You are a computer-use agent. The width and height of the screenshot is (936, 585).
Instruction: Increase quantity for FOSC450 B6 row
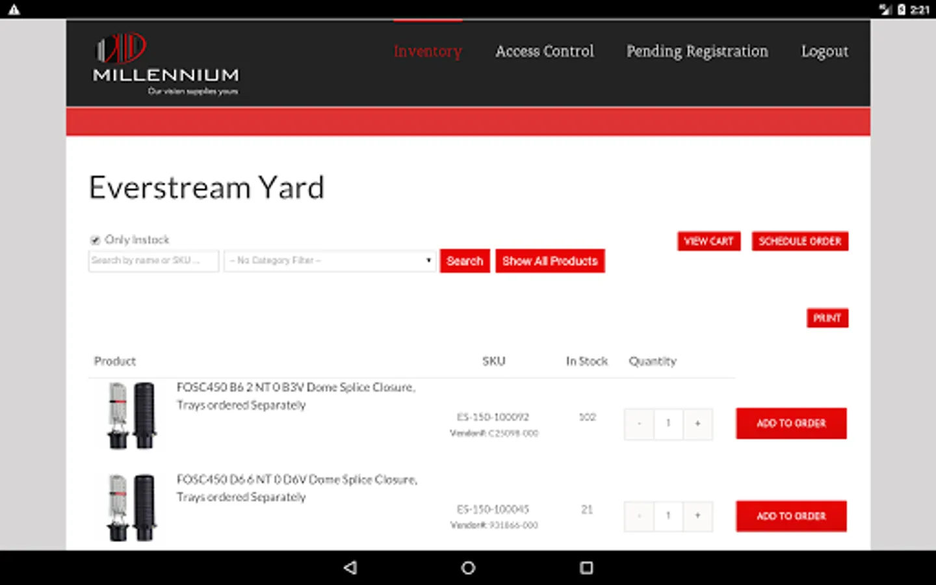697,424
